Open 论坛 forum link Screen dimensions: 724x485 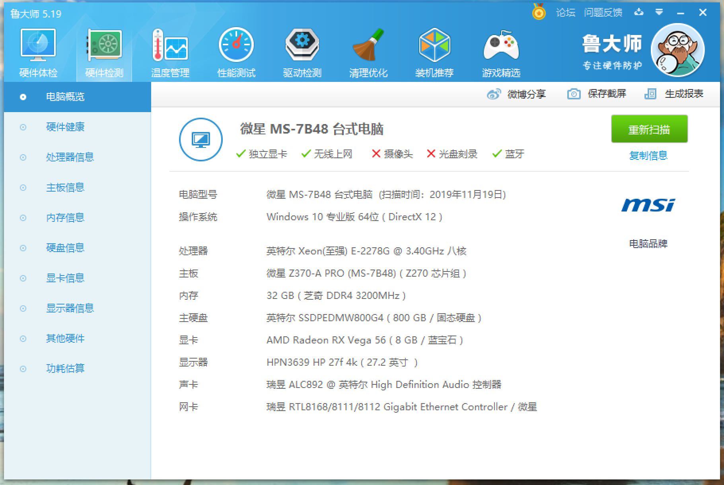tap(566, 13)
